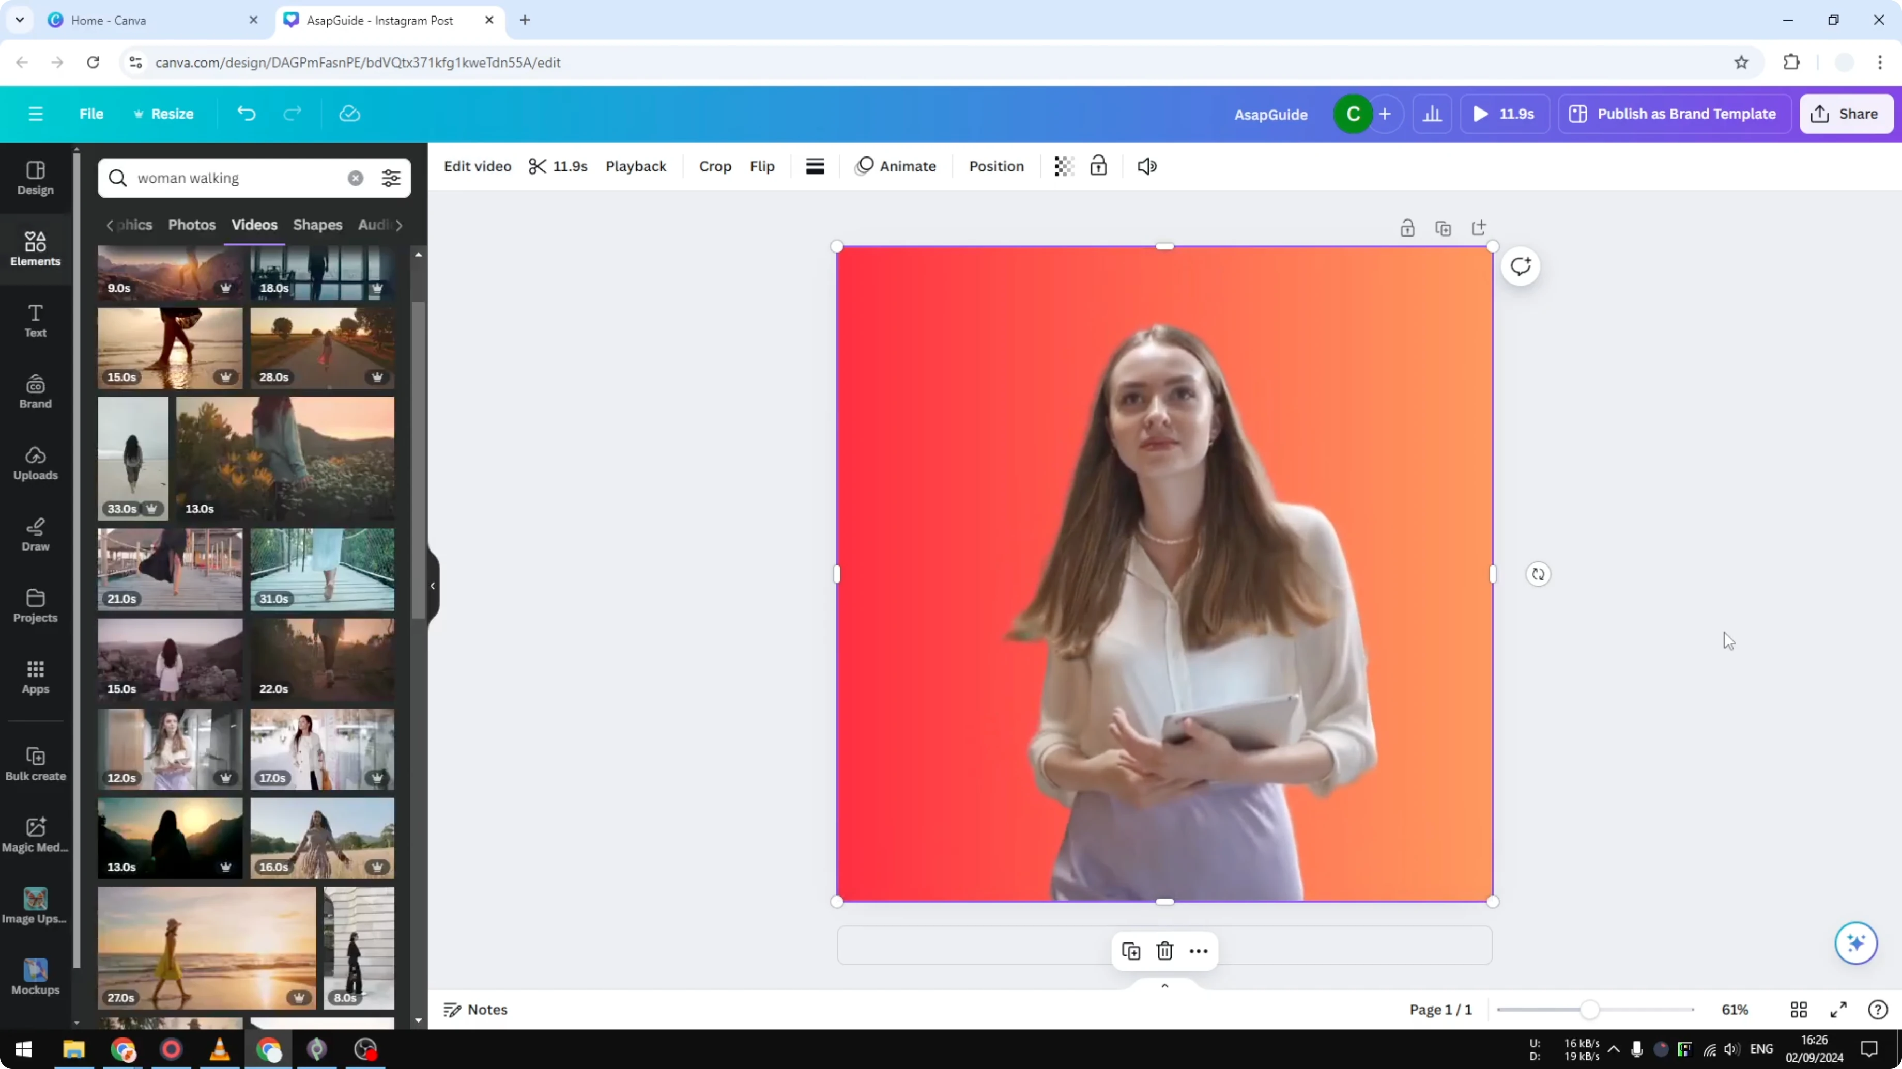Open search filter options icon
The width and height of the screenshot is (1902, 1069).
[391, 178]
